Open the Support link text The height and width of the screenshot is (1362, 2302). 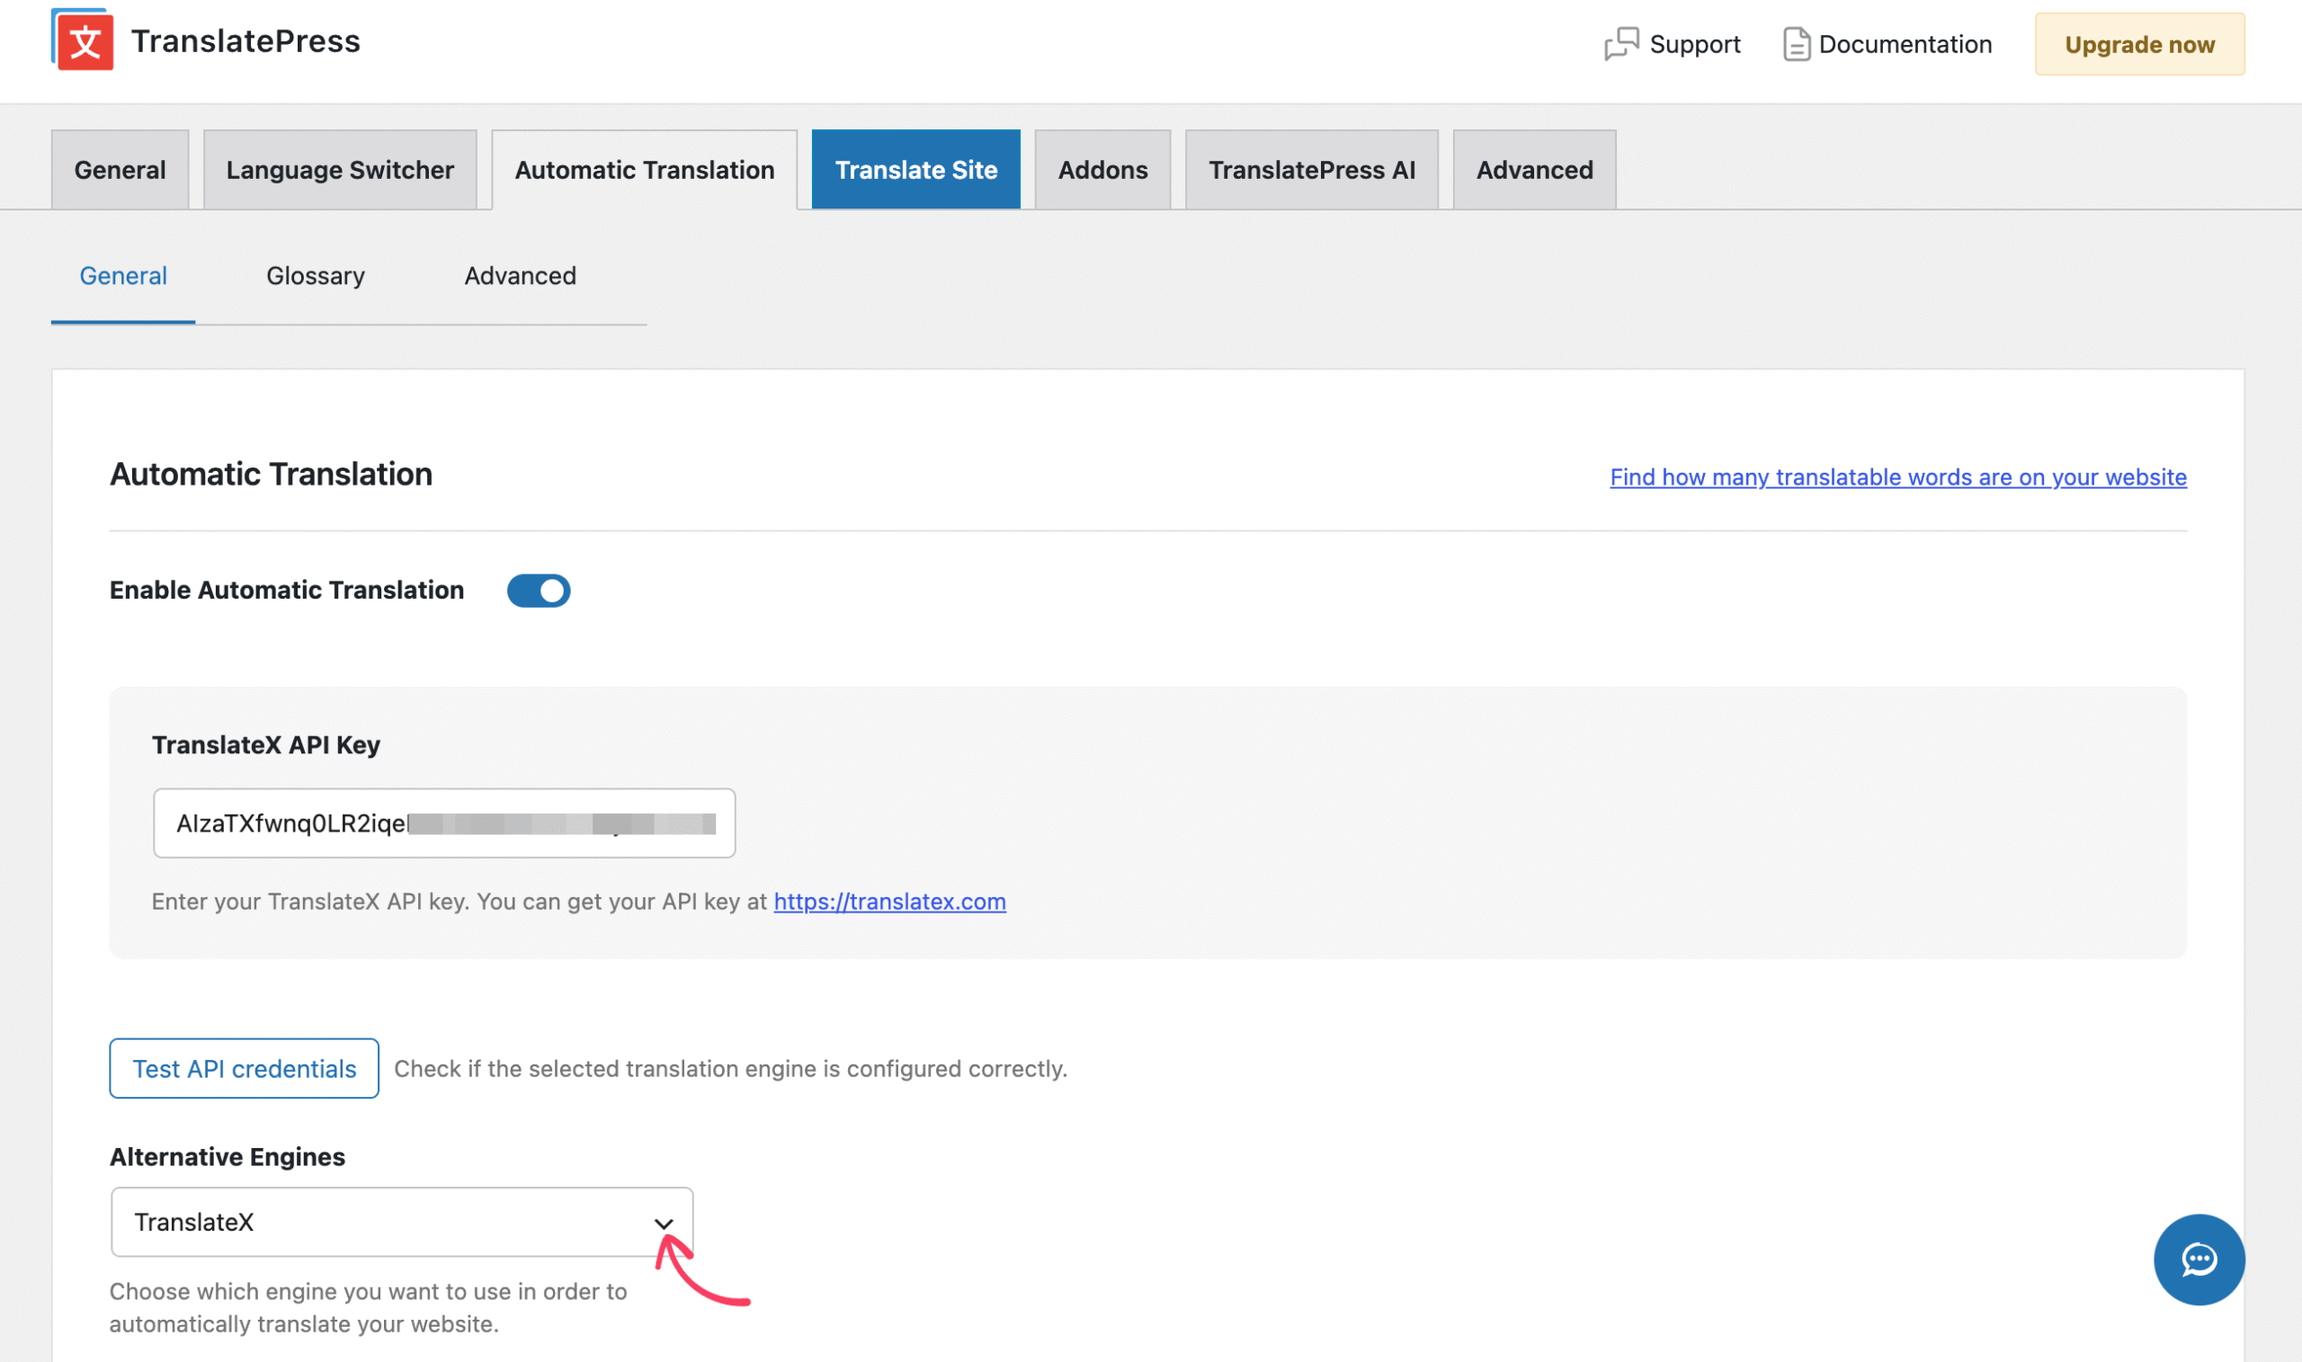click(1694, 44)
